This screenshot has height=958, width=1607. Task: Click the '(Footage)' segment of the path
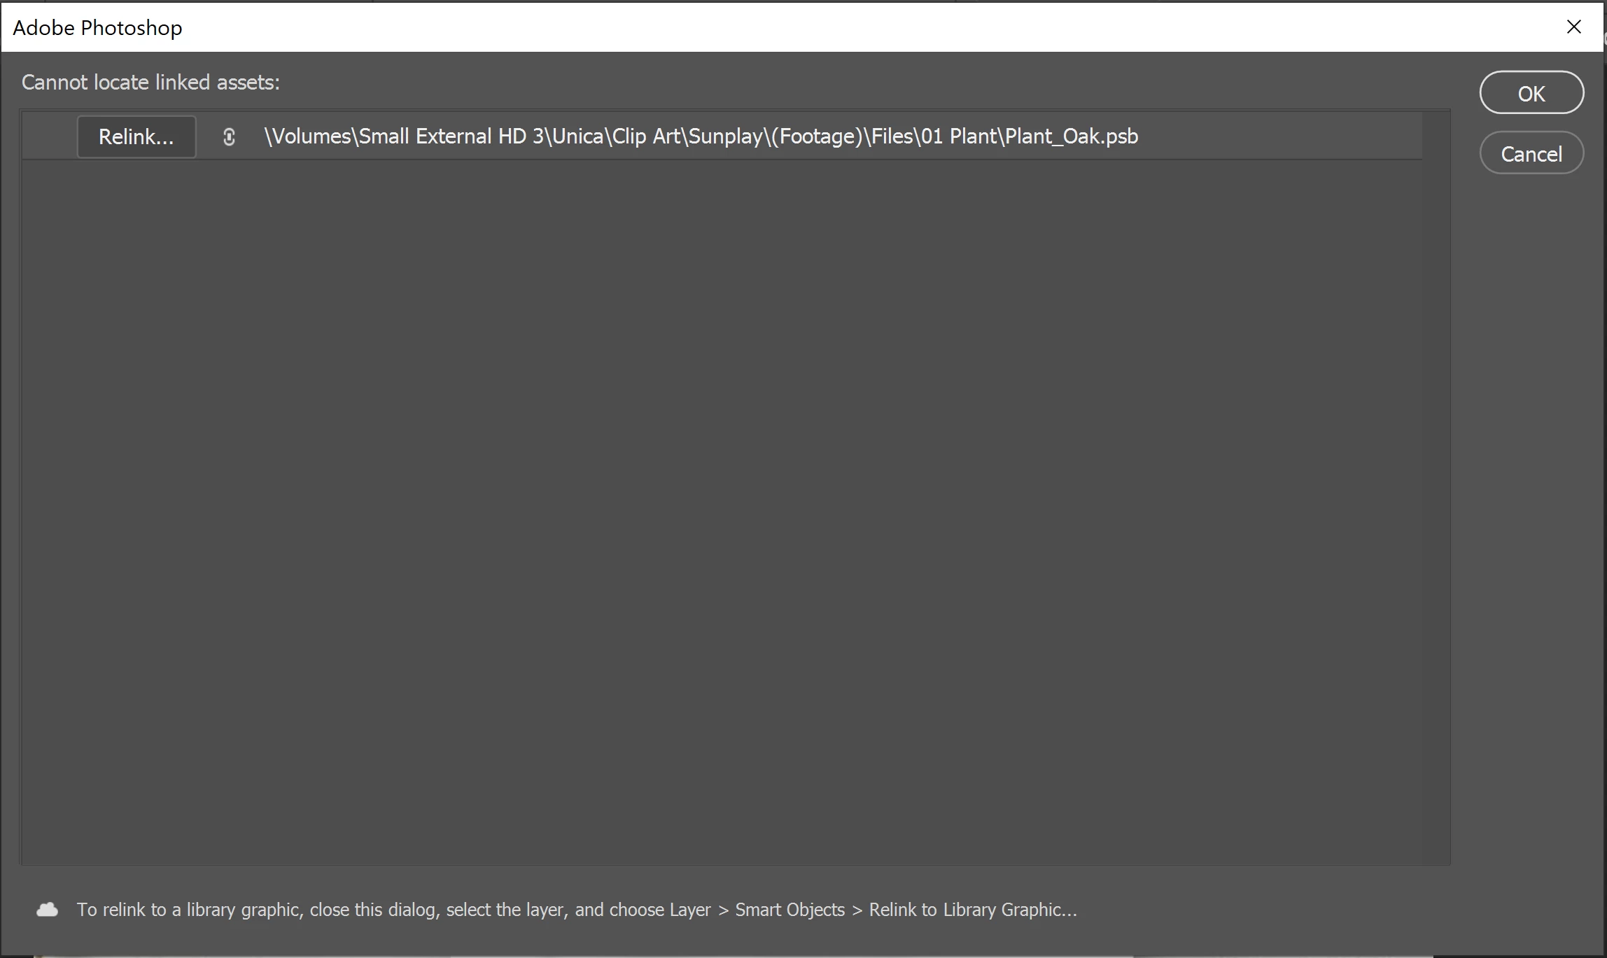coord(817,136)
